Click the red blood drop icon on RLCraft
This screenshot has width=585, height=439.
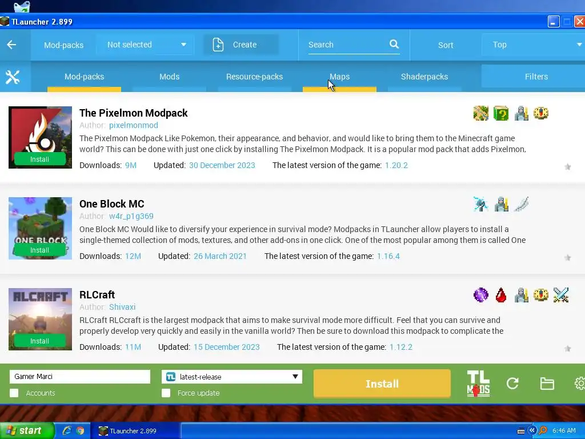click(x=501, y=295)
